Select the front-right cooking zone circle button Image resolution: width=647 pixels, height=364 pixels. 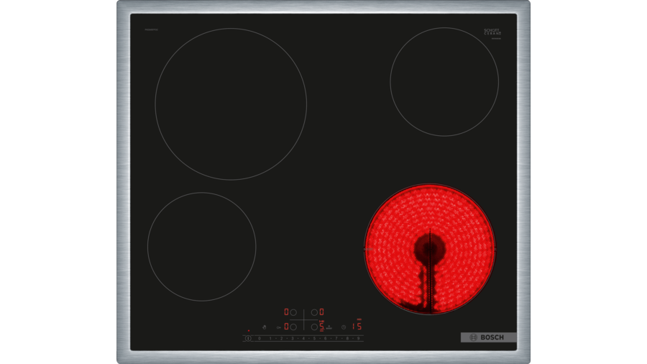(314, 327)
